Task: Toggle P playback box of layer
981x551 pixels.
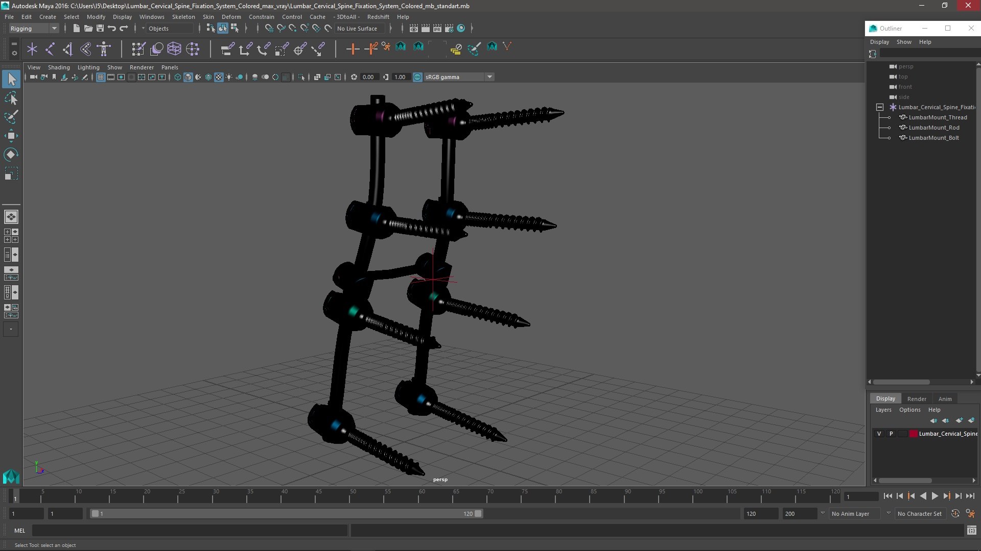Action: (891, 434)
